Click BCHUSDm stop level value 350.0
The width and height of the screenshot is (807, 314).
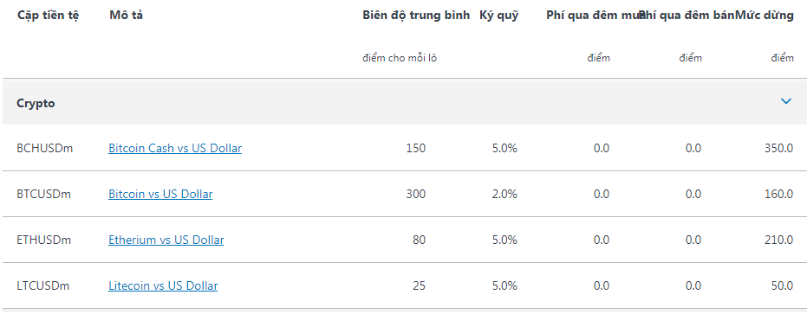(779, 149)
